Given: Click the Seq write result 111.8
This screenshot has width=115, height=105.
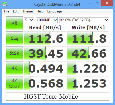Looking at the screenshot, I should pyautogui.click(x=88, y=38).
